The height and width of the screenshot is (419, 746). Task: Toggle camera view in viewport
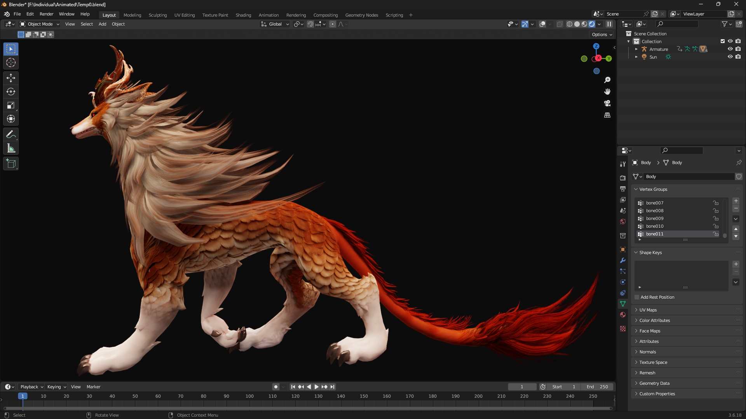coord(607,103)
